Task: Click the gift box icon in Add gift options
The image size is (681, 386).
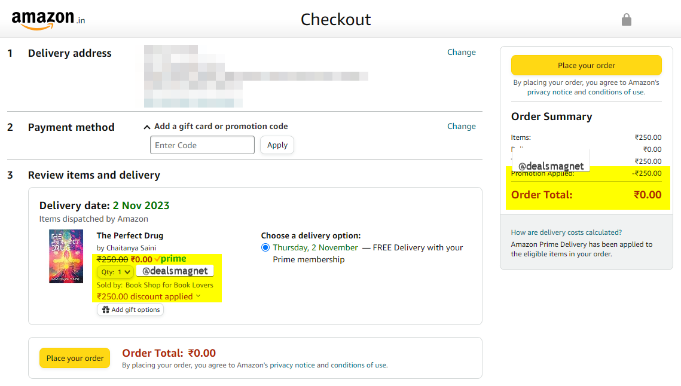Action: point(106,310)
